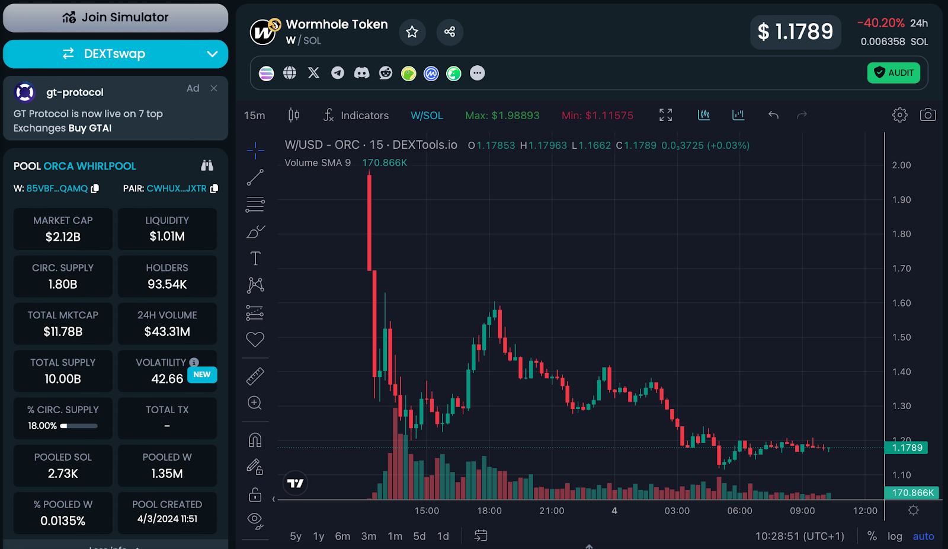Select the 3m time range
Screen dimensions: 948x549
(x=369, y=536)
